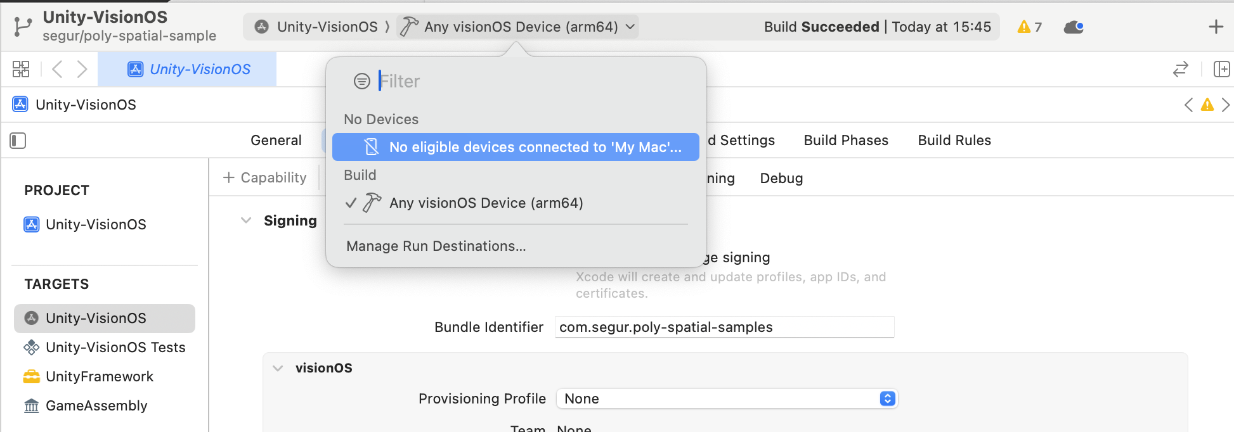Click the plus icon in the top toolbar

[1216, 27]
